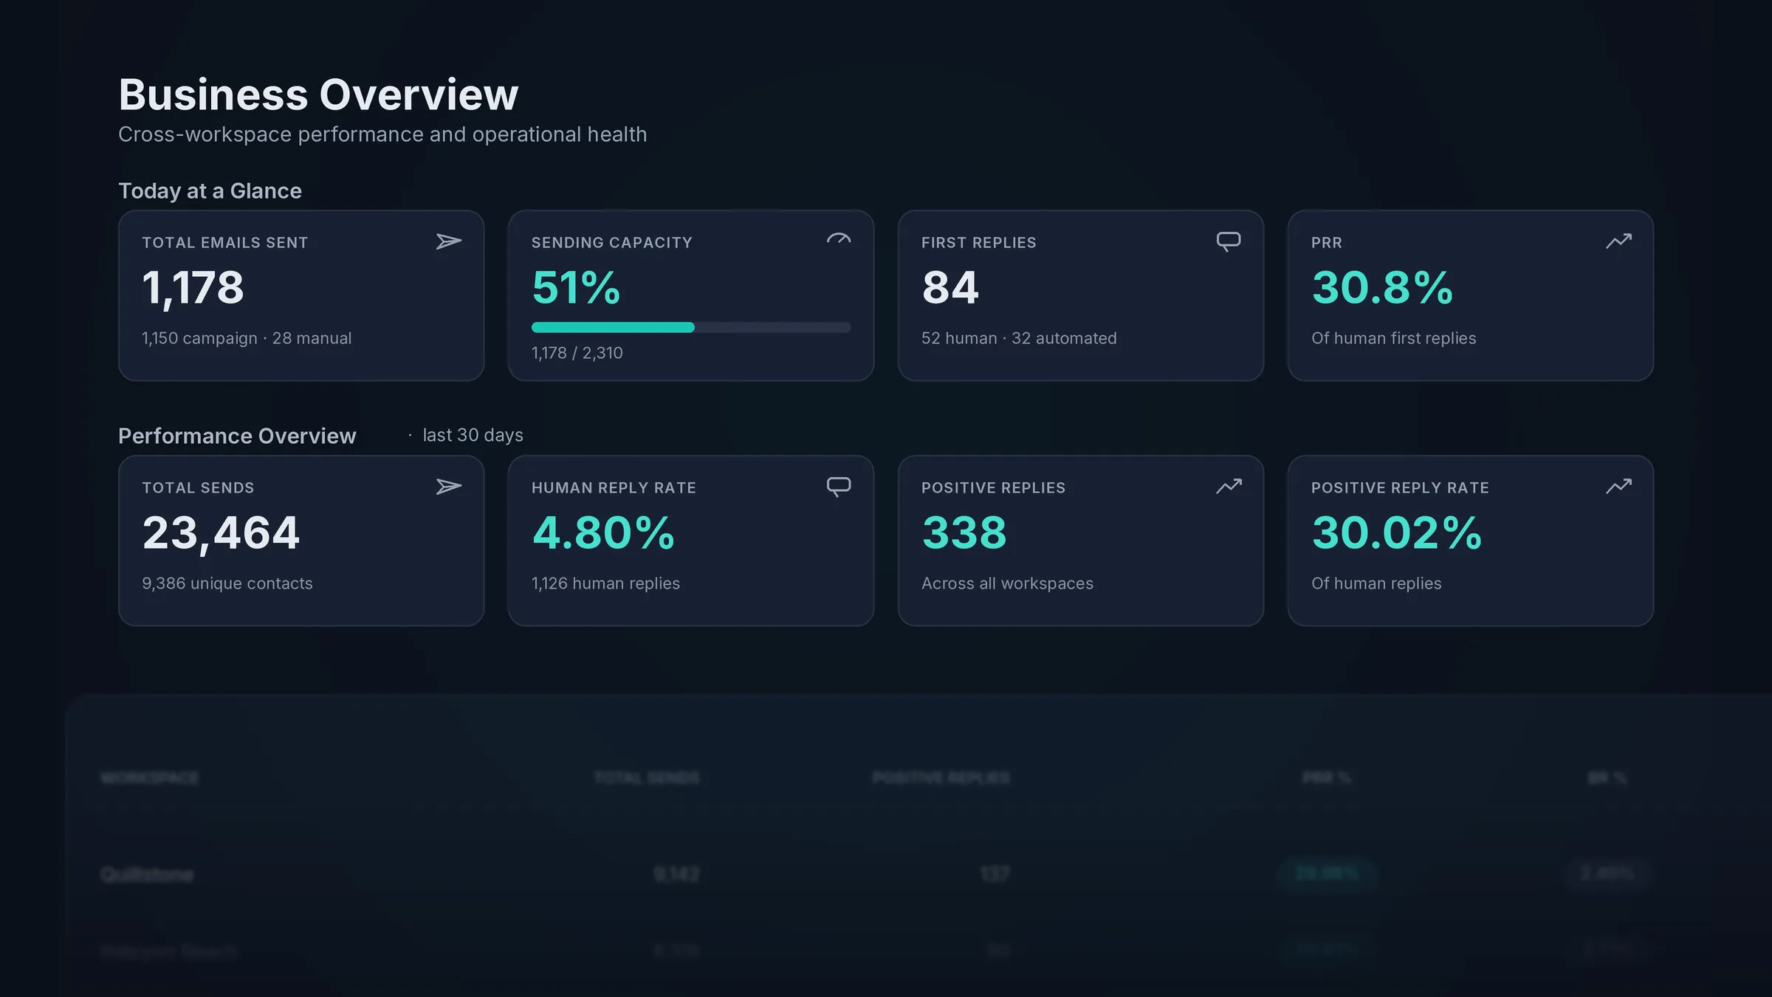
Task: Click the 84 first replies value
Action: click(x=950, y=287)
